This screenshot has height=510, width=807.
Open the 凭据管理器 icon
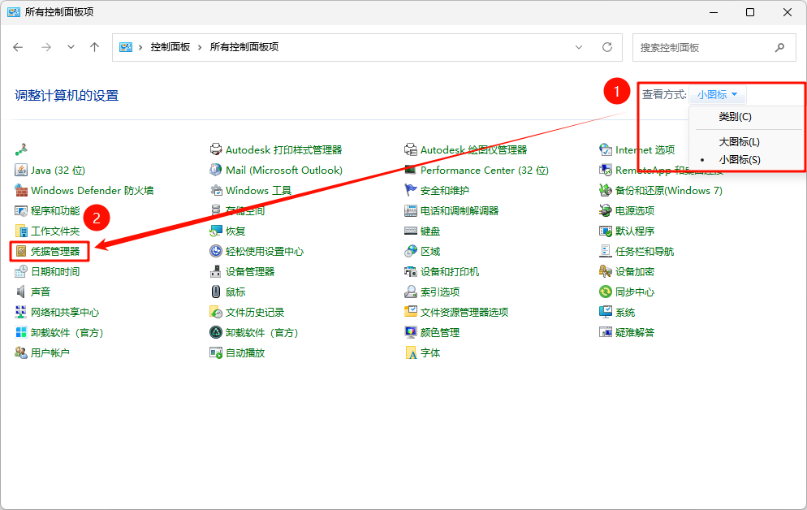(x=22, y=252)
